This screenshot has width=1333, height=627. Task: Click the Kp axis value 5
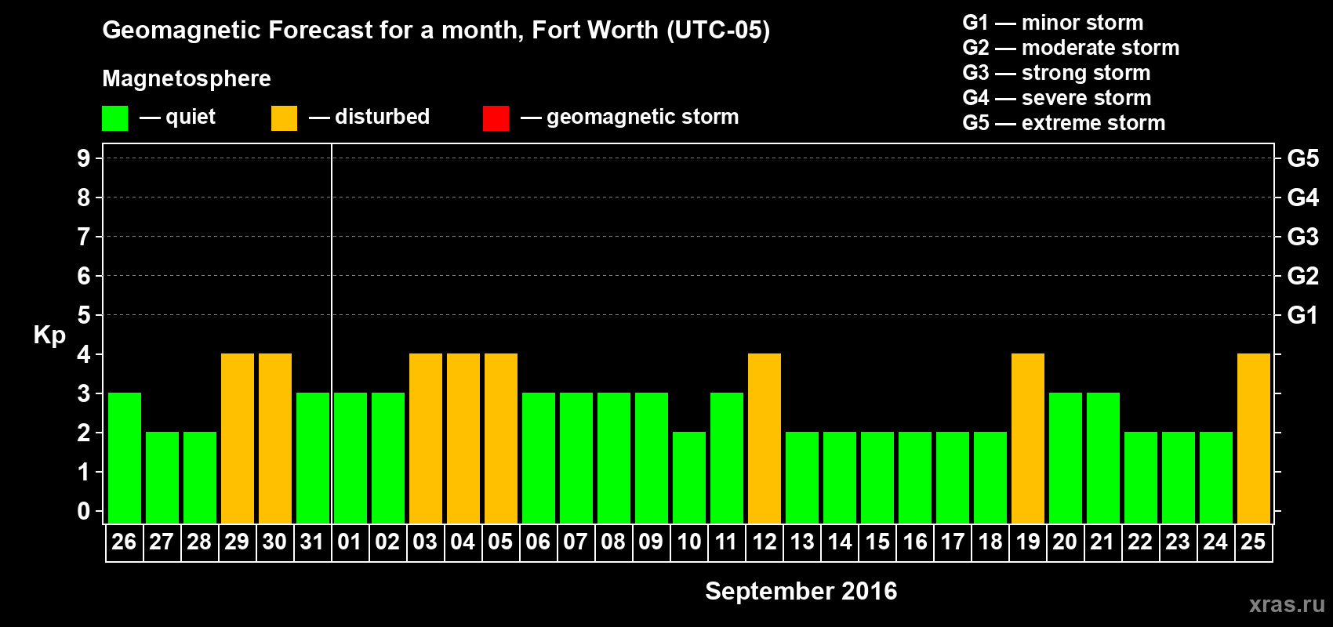point(84,315)
